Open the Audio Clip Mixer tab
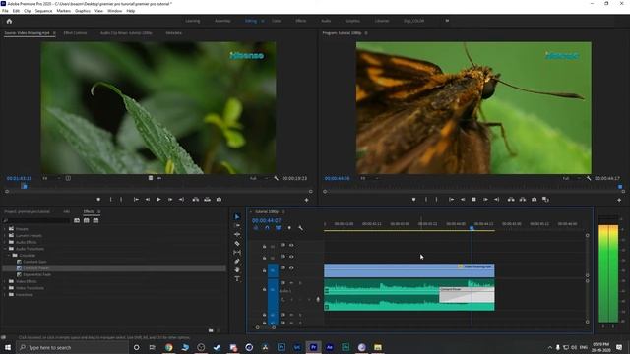The height and width of the screenshot is (354, 630). pyautogui.click(x=126, y=32)
